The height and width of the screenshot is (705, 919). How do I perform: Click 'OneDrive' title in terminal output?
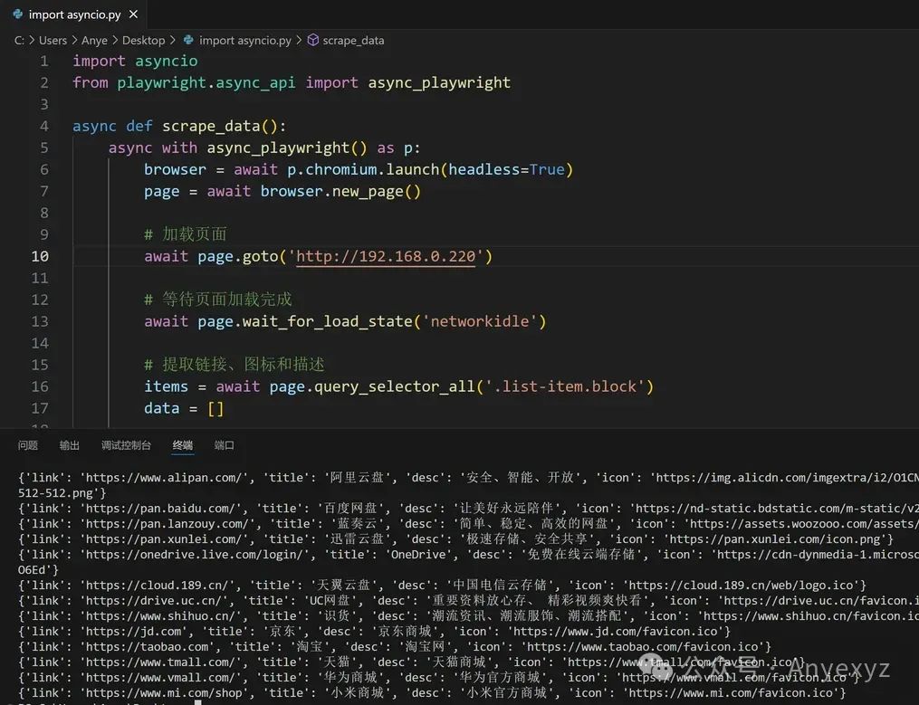coord(418,554)
